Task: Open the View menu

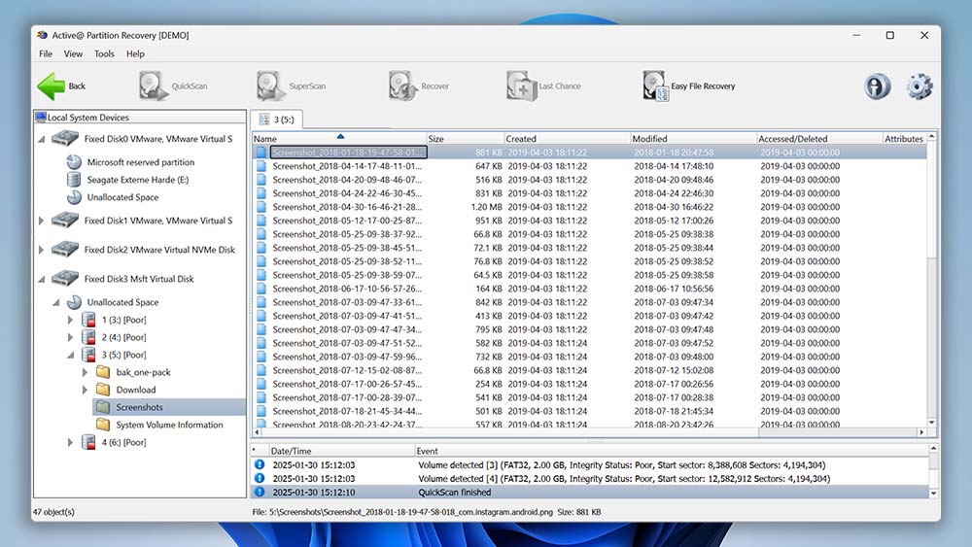Action: click(73, 53)
